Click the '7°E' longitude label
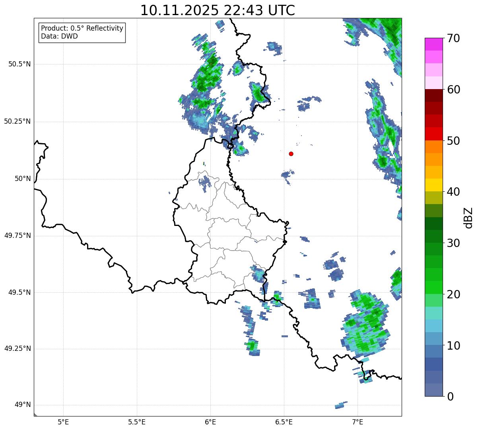478x430 pixels. [x=358, y=422]
